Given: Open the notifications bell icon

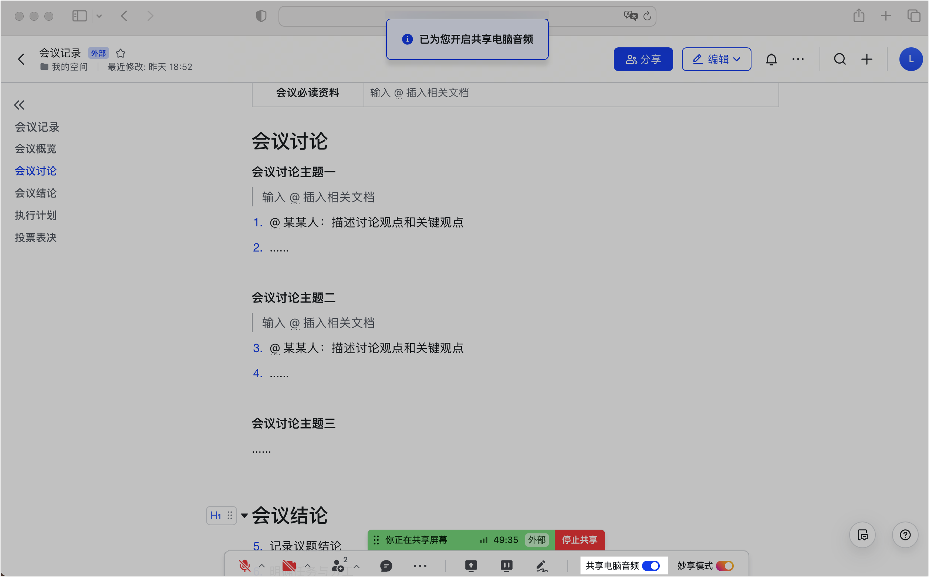Looking at the screenshot, I should click(x=771, y=60).
